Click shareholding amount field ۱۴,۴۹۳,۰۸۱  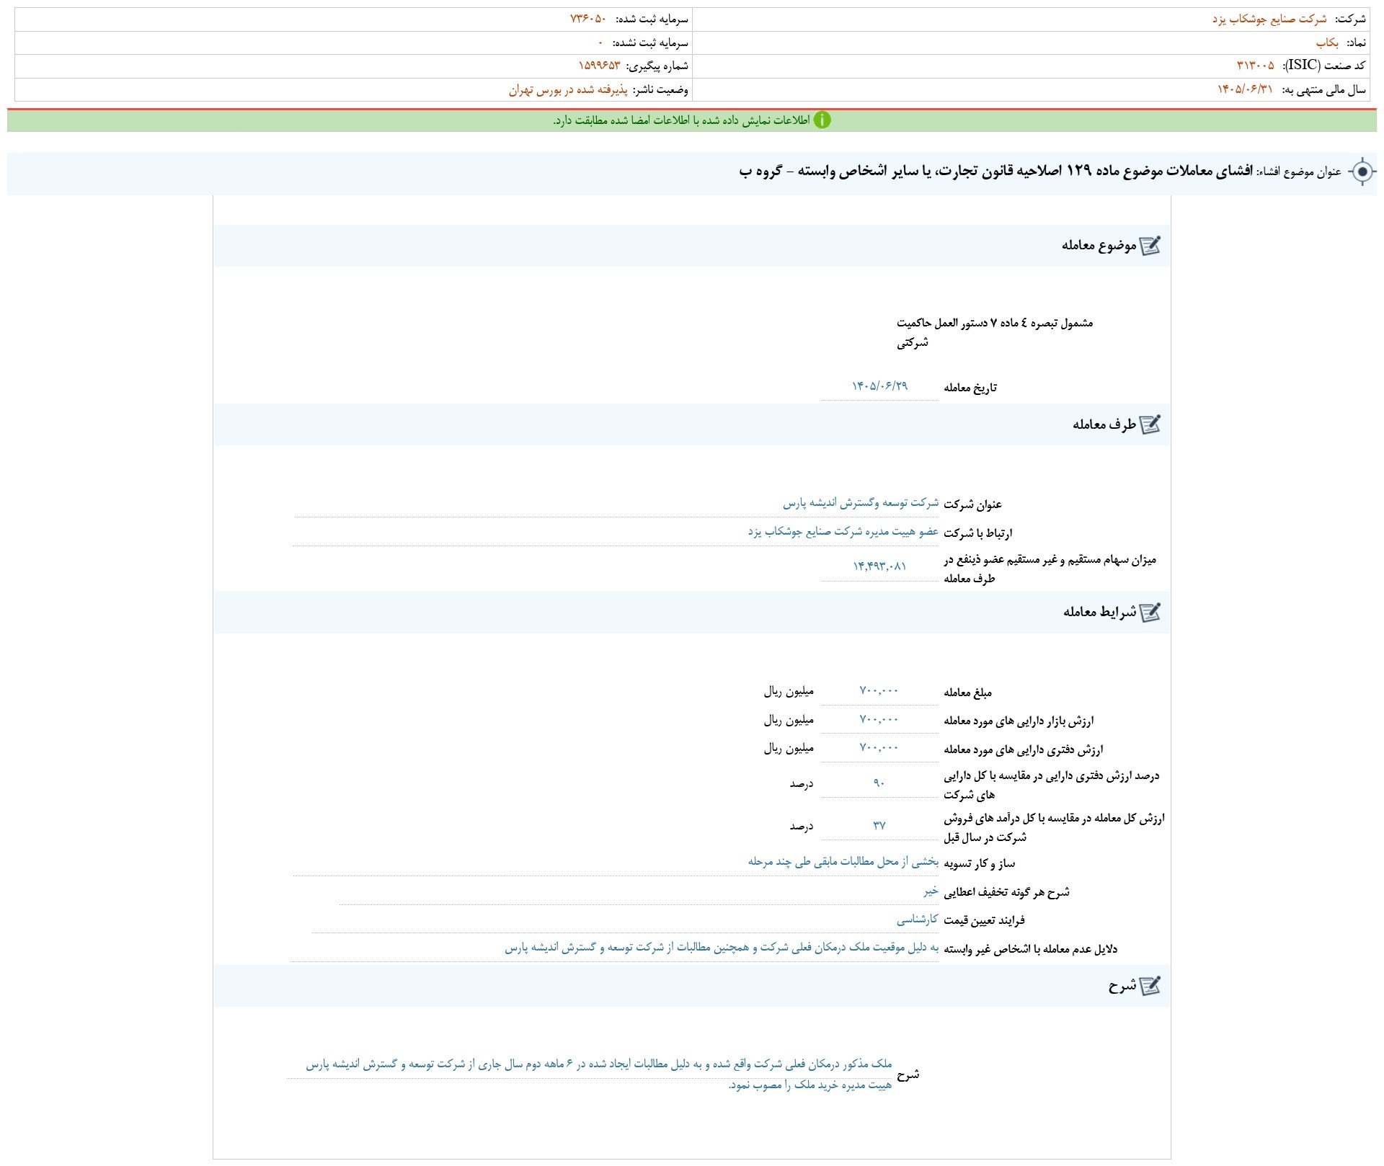(x=879, y=566)
